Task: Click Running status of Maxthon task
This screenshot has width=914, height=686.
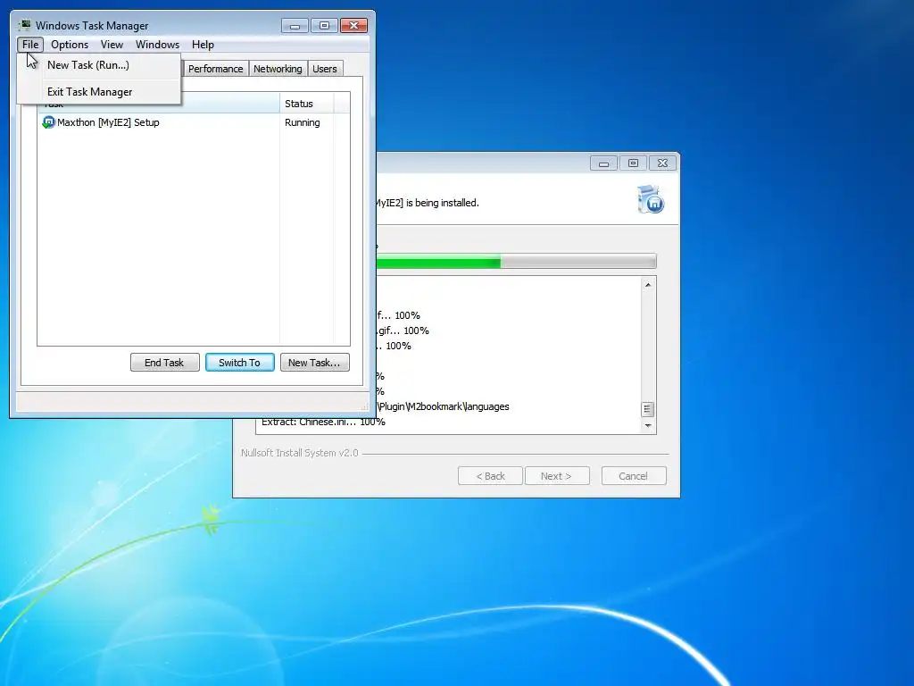Action: (302, 122)
